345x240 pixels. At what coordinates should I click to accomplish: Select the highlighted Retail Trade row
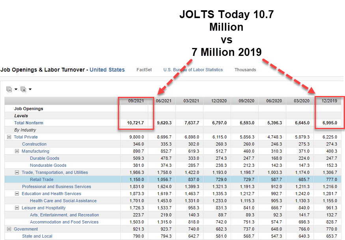pyautogui.click(x=41, y=179)
